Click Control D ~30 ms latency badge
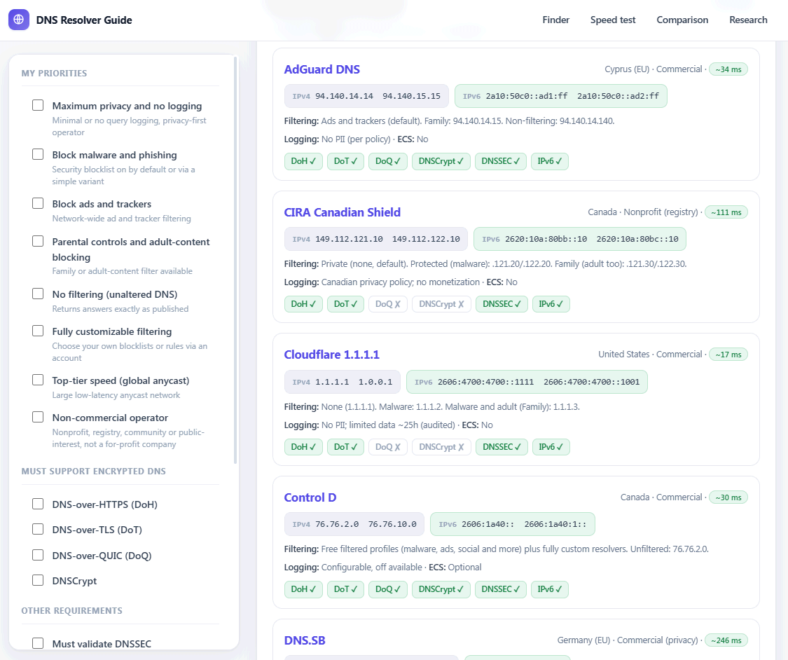 pyautogui.click(x=728, y=497)
